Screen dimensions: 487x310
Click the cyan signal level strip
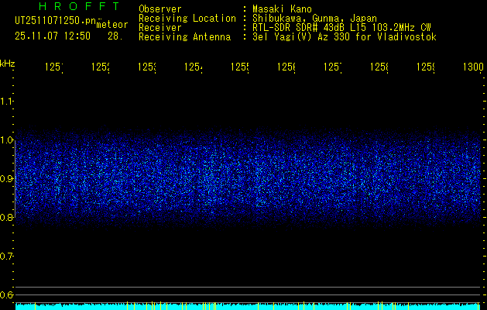click(247, 306)
